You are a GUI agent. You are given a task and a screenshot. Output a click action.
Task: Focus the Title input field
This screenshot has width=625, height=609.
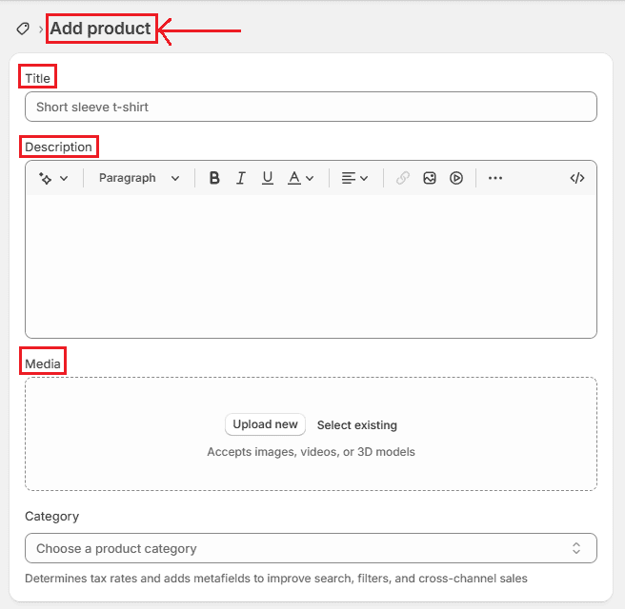click(311, 107)
